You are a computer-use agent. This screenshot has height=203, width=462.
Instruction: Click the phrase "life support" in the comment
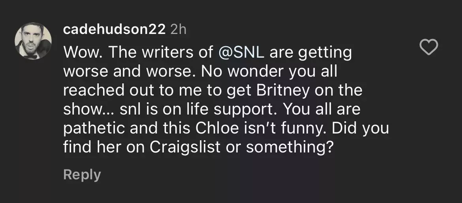pos(208,109)
